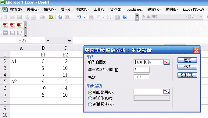Click the E-mail envelope toolbar icon
The height and width of the screenshot is (118, 208).
coord(34,17)
